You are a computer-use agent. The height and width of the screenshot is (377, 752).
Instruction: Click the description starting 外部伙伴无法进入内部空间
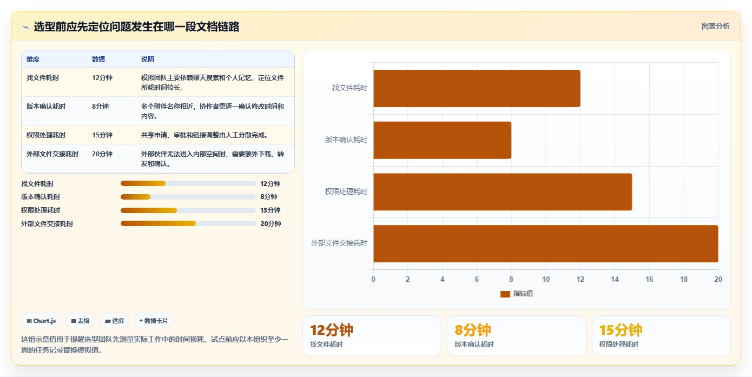point(213,159)
